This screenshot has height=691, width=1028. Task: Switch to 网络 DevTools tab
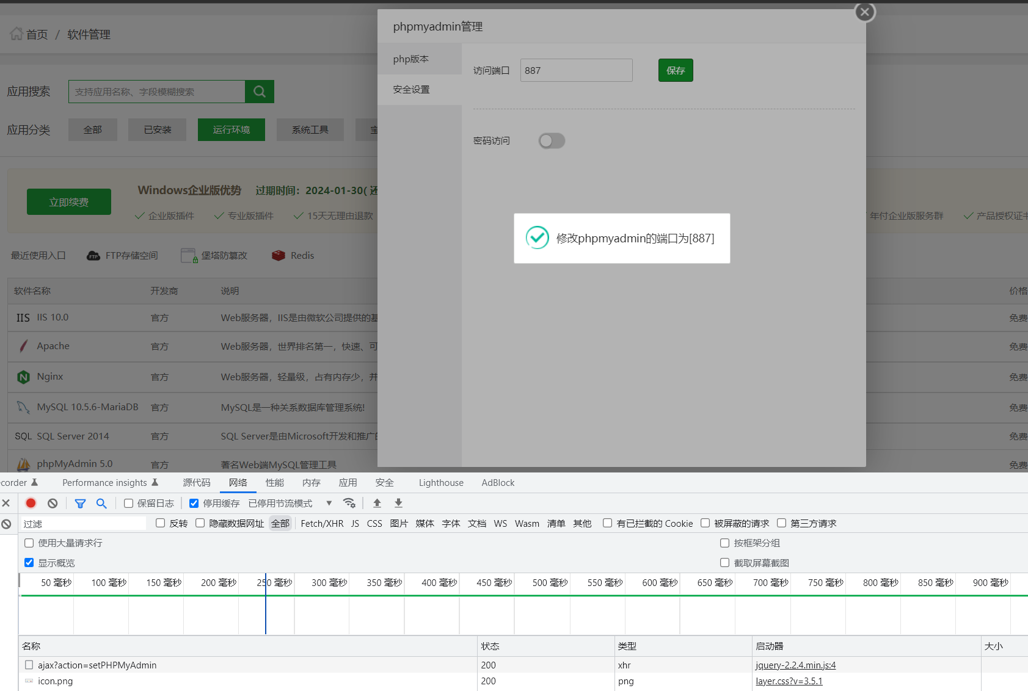click(x=238, y=482)
